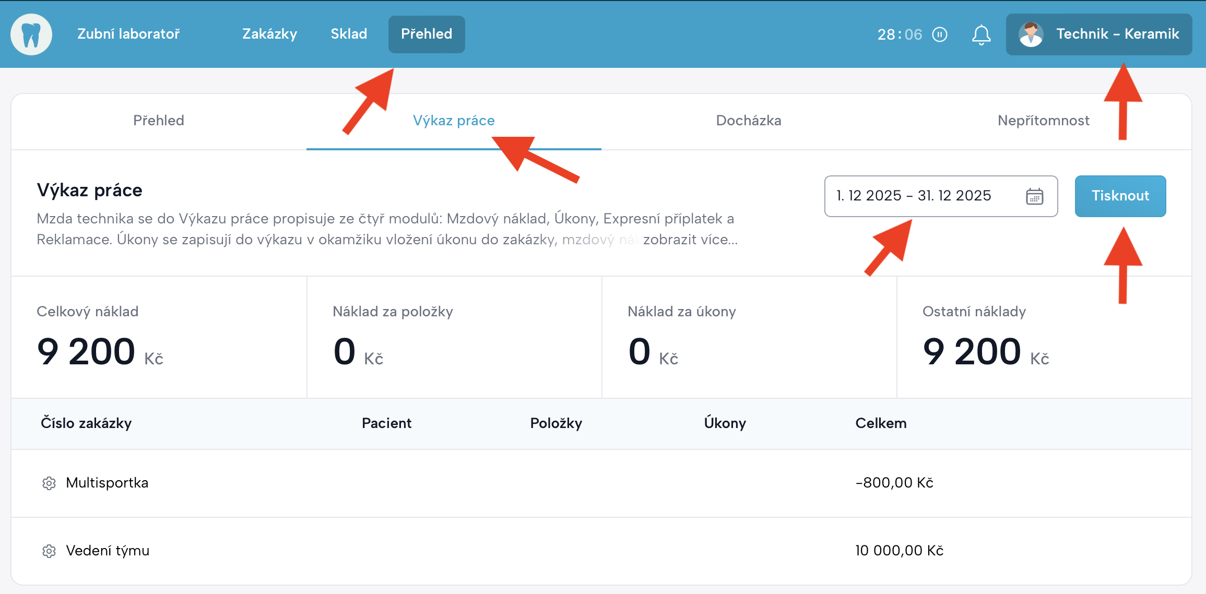Open Sklad in navigation bar
Screen dimensions: 1206x594
point(349,34)
